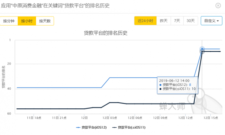Click the chart title 贷款平台的排名历史
Screen dimensions: 225x135
(x=106, y=33)
